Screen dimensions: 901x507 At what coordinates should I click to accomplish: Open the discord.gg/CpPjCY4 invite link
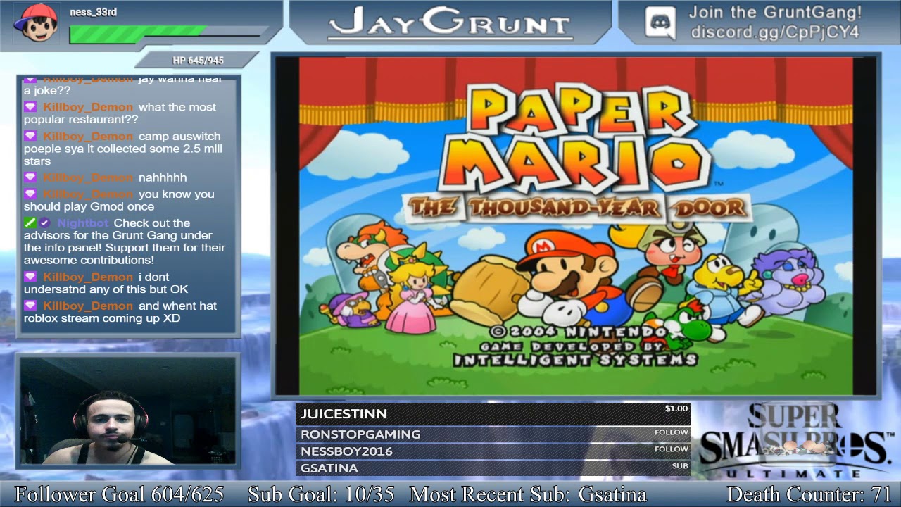coord(775,32)
